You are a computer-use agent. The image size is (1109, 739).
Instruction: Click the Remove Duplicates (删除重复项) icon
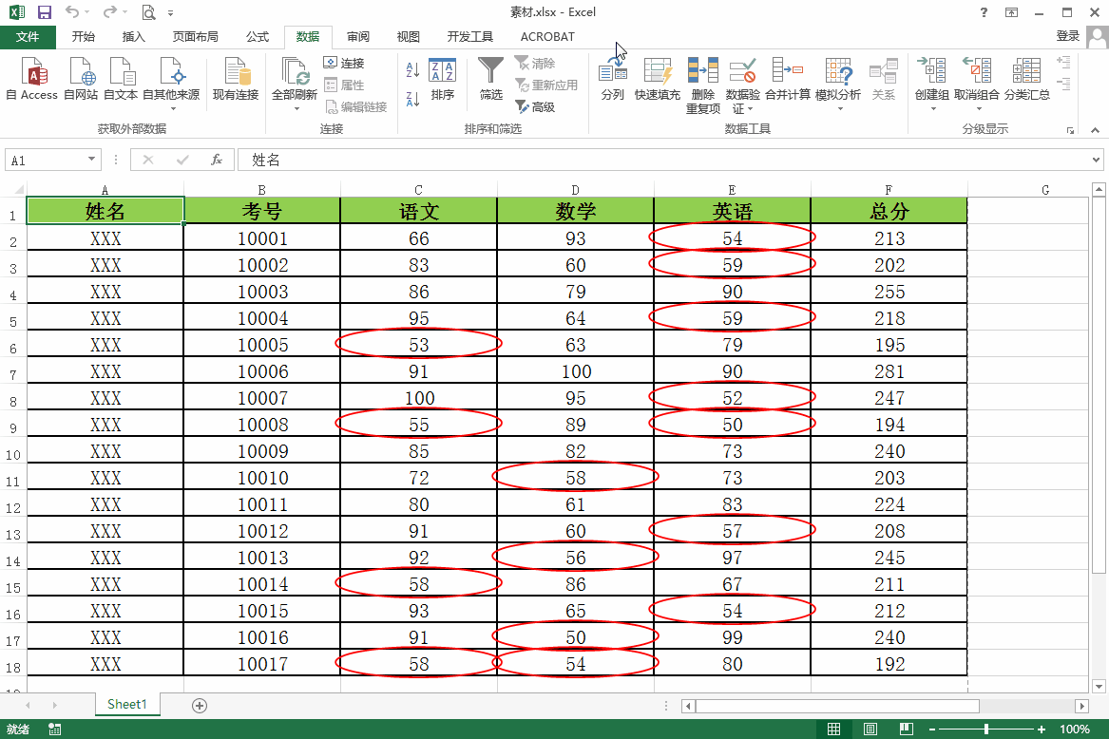tap(703, 72)
